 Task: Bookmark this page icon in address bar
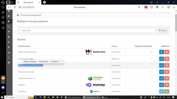coord(139,7)
